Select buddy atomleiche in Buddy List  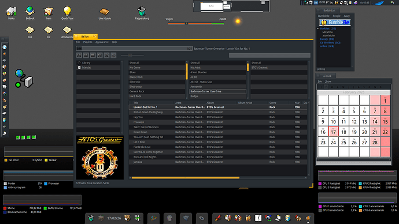328,36
